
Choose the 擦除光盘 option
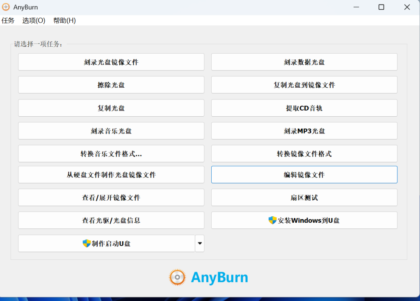(111, 85)
